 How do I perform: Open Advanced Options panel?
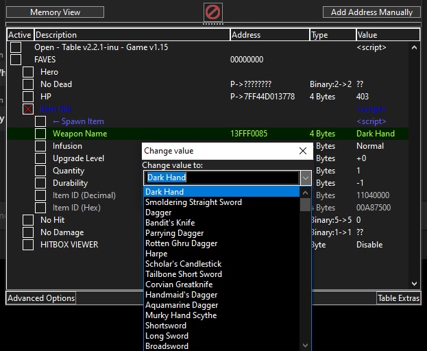[x=41, y=298]
